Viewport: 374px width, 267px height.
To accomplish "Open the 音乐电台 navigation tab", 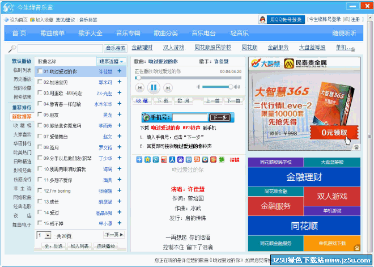I will [x=203, y=33].
